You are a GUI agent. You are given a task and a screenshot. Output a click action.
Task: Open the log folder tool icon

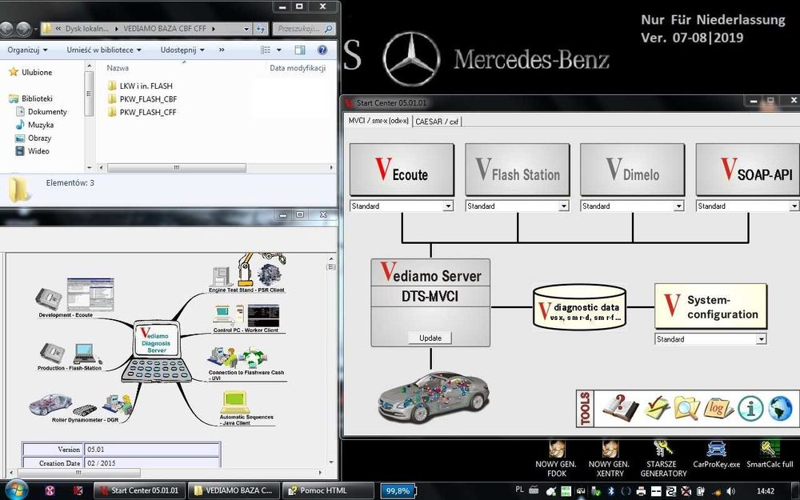[x=718, y=407]
